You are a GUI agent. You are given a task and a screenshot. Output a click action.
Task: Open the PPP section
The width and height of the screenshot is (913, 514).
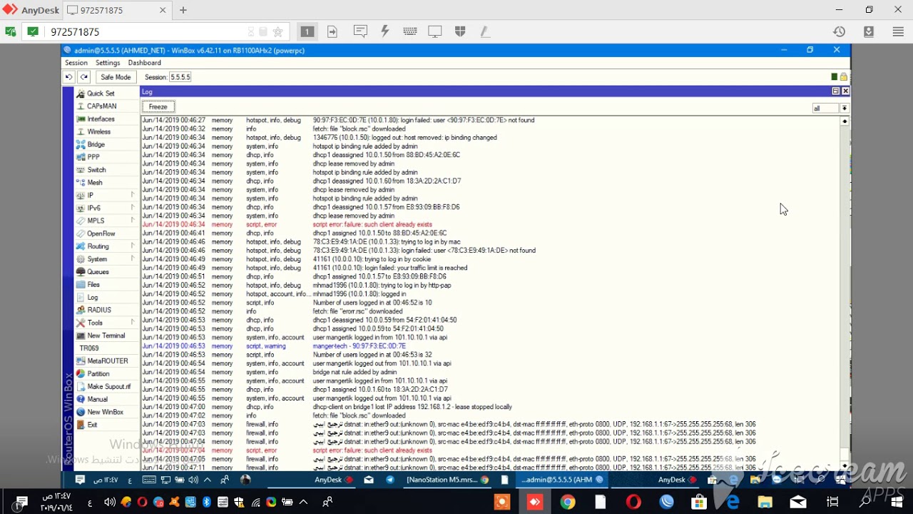[x=93, y=157]
